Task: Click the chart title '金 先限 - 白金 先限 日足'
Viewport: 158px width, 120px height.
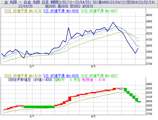Action: 27,2
